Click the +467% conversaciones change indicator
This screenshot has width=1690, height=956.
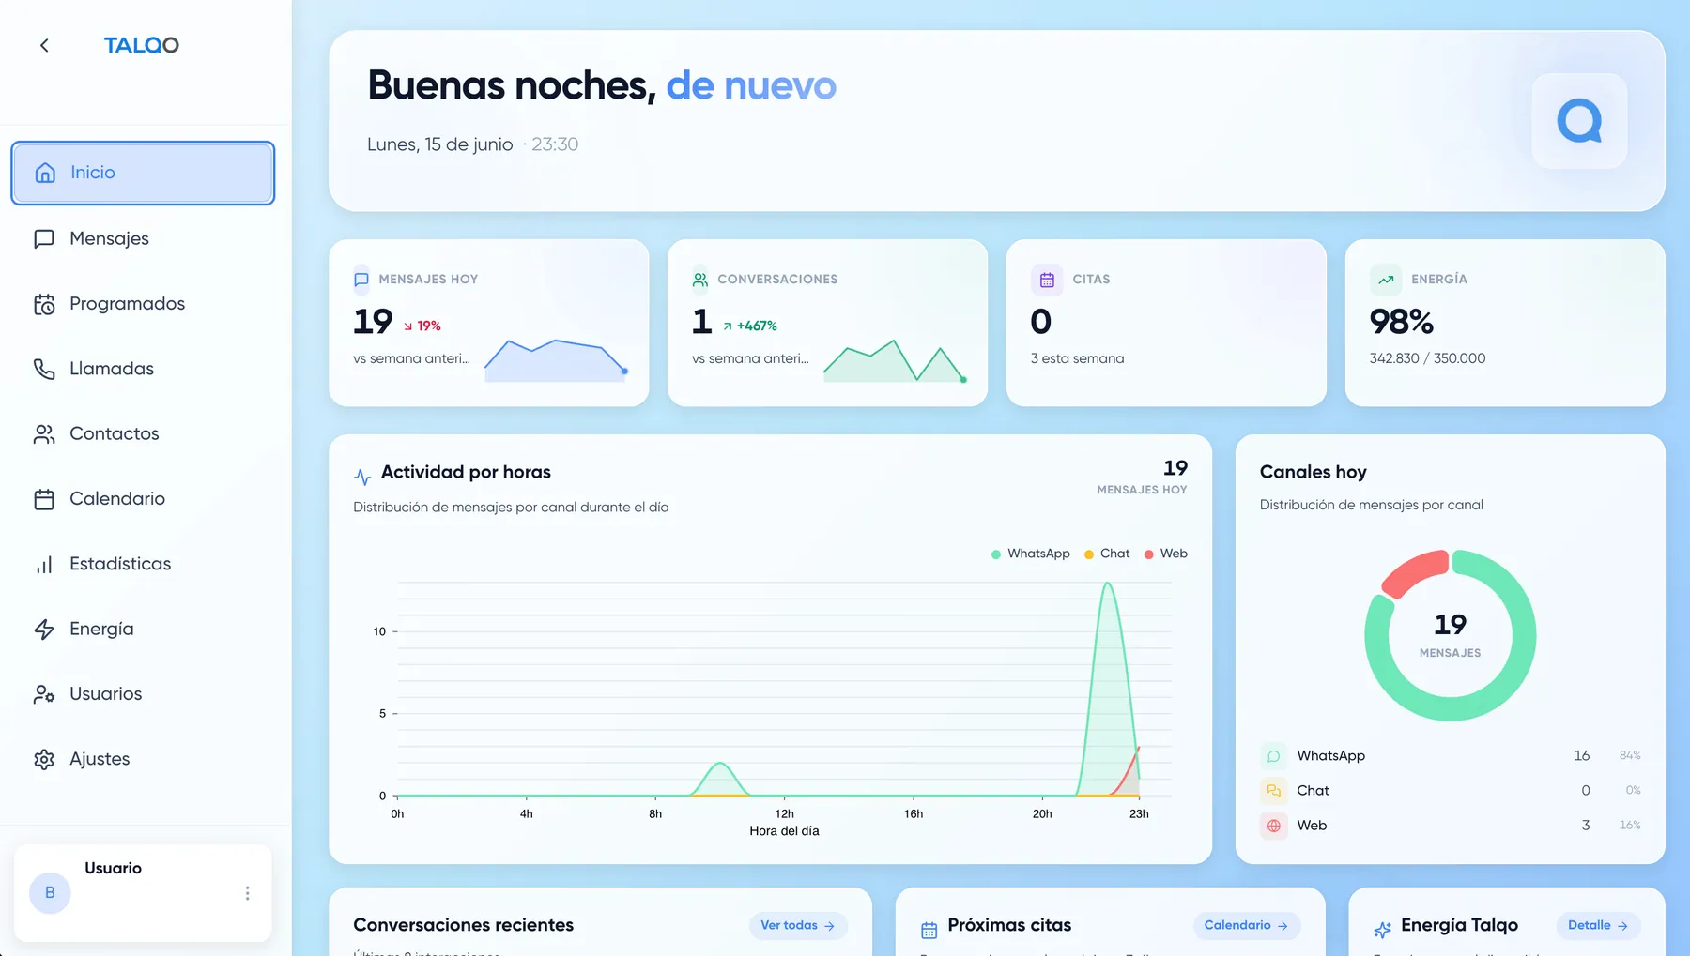pyautogui.click(x=750, y=326)
